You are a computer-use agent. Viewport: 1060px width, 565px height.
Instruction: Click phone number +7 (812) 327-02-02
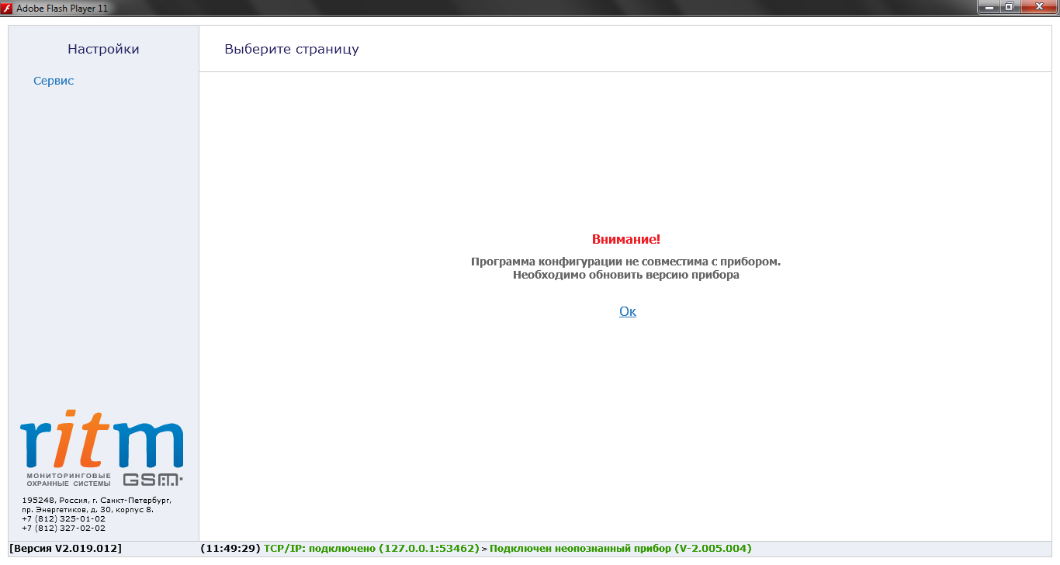click(64, 528)
